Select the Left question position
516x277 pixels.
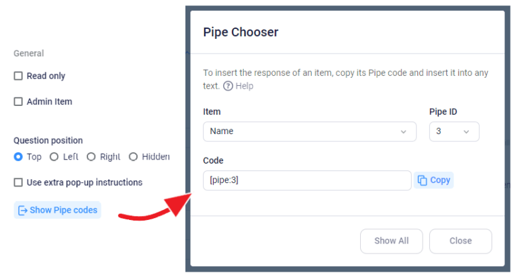54,157
